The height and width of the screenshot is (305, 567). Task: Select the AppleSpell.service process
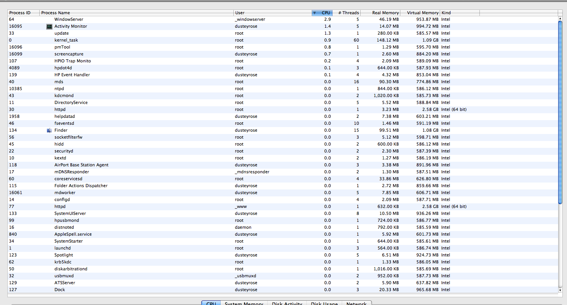(283, 234)
